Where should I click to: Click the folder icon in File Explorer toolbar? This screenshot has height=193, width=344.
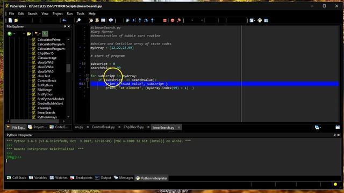coord(28,34)
